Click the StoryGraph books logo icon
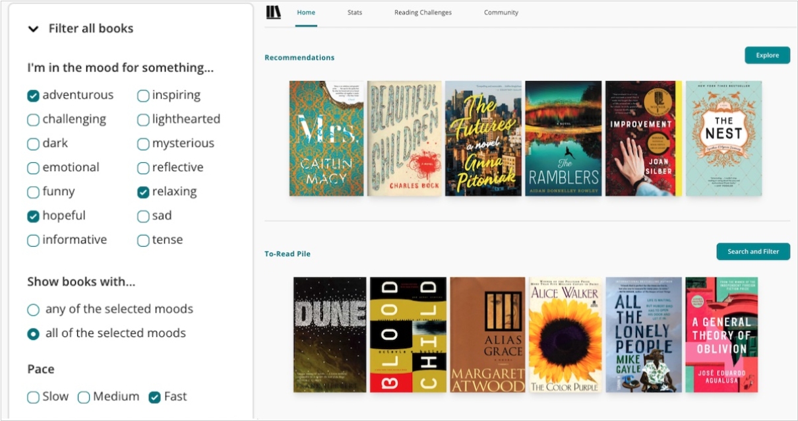The image size is (798, 421). [273, 13]
